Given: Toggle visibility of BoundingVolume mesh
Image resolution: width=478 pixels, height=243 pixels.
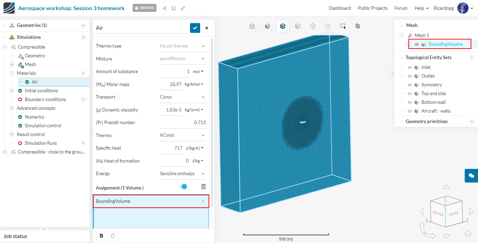Looking at the screenshot, I should click(416, 44).
